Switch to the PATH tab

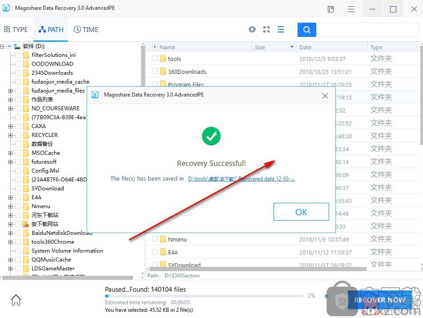click(x=51, y=29)
